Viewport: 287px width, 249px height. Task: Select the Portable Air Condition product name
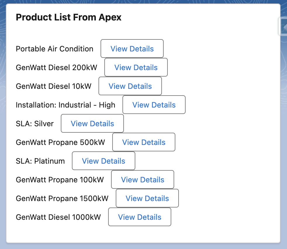tap(55, 49)
